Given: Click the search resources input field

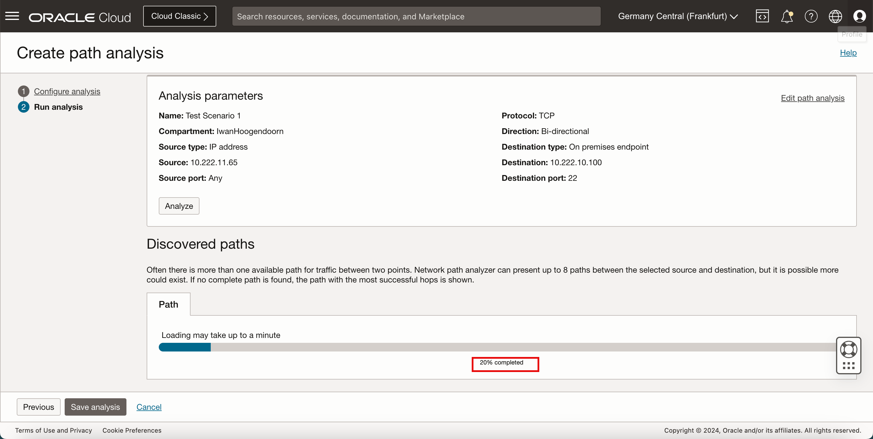Looking at the screenshot, I should click(x=416, y=16).
